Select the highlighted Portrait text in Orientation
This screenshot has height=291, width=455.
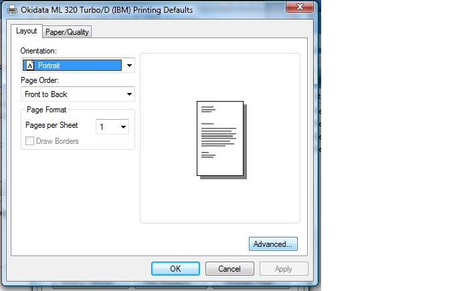(50, 66)
